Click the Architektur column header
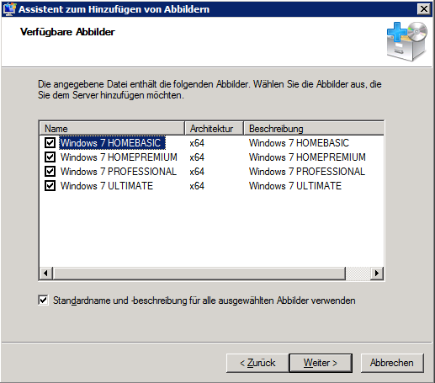Image resolution: width=435 pixels, height=383 pixels. pos(214,128)
